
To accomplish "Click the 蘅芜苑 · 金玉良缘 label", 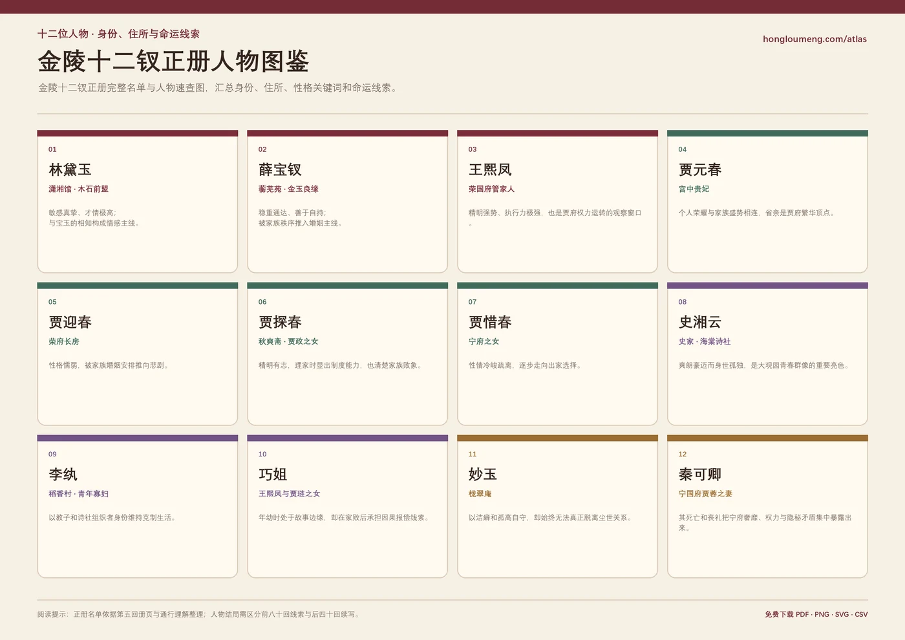I will pos(288,189).
